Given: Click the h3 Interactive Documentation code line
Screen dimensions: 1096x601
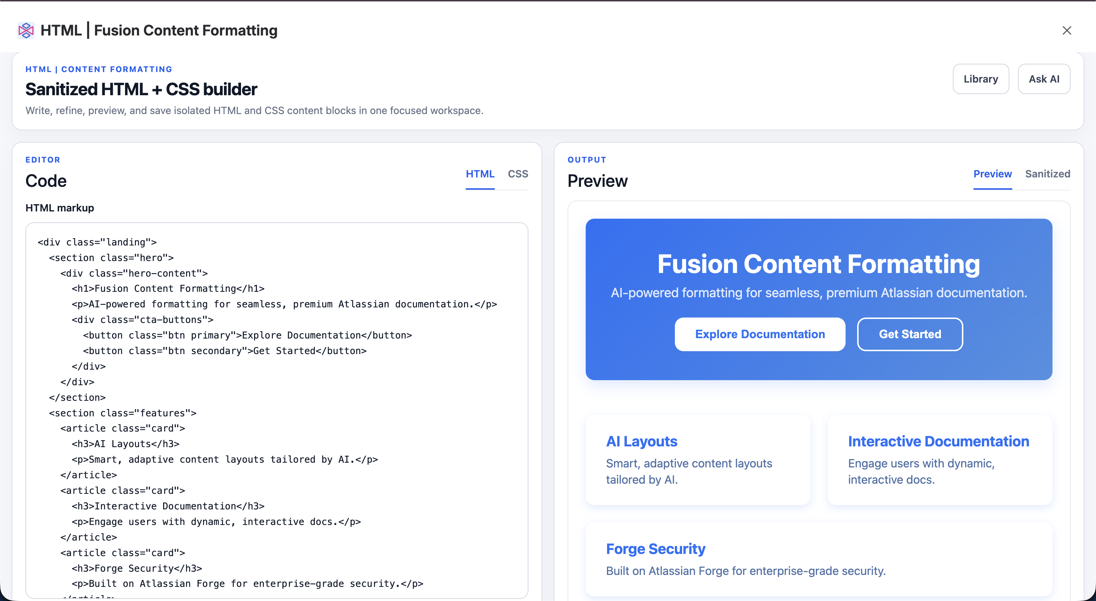Looking at the screenshot, I should [x=168, y=506].
